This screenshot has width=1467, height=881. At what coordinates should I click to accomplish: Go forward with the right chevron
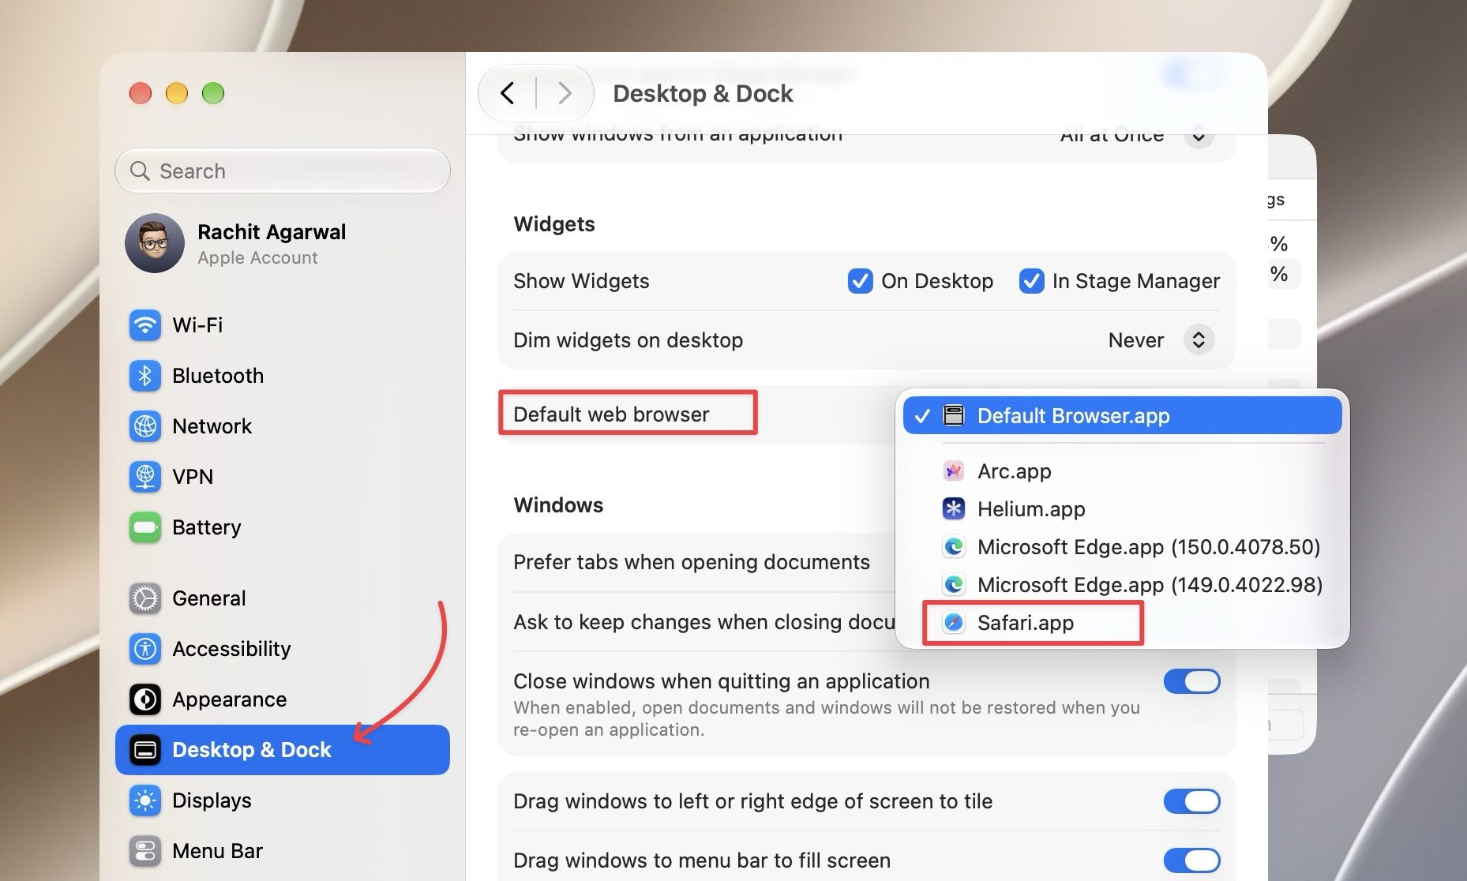tap(564, 93)
